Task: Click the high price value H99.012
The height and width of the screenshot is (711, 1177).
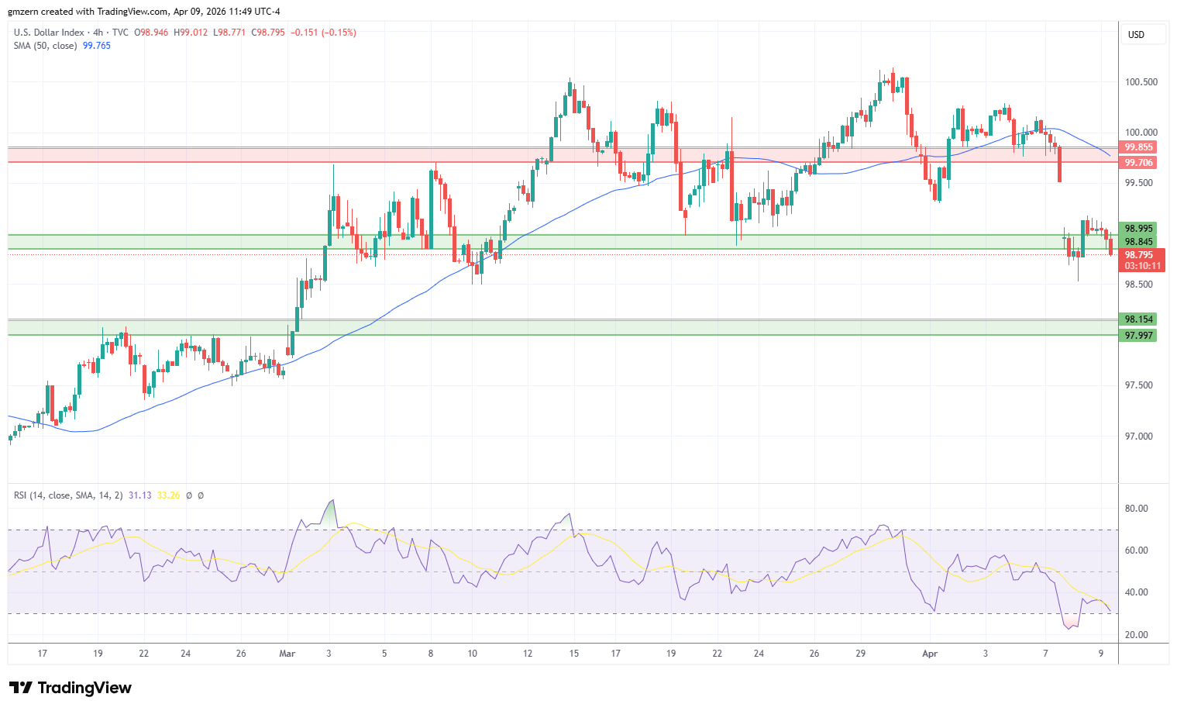Action: point(191,33)
